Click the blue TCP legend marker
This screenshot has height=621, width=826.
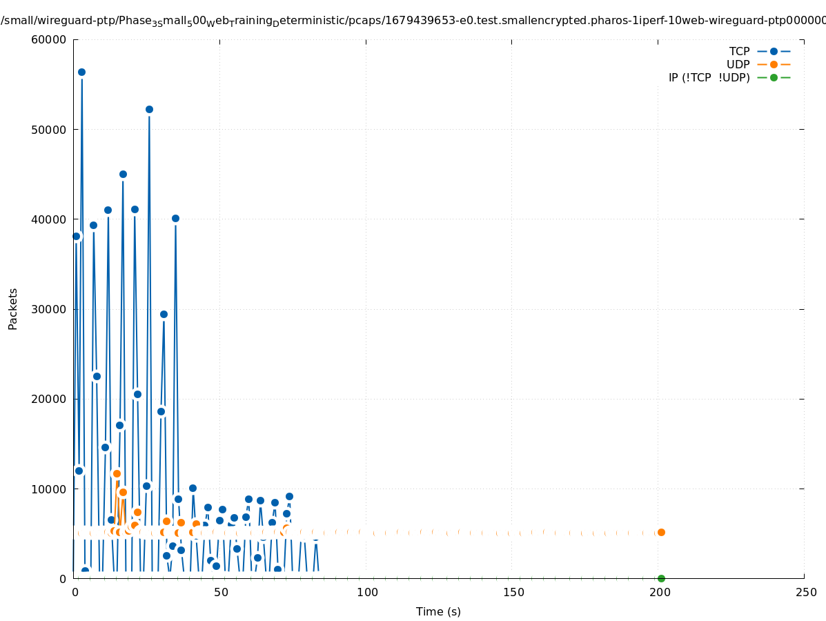point(774,51)
